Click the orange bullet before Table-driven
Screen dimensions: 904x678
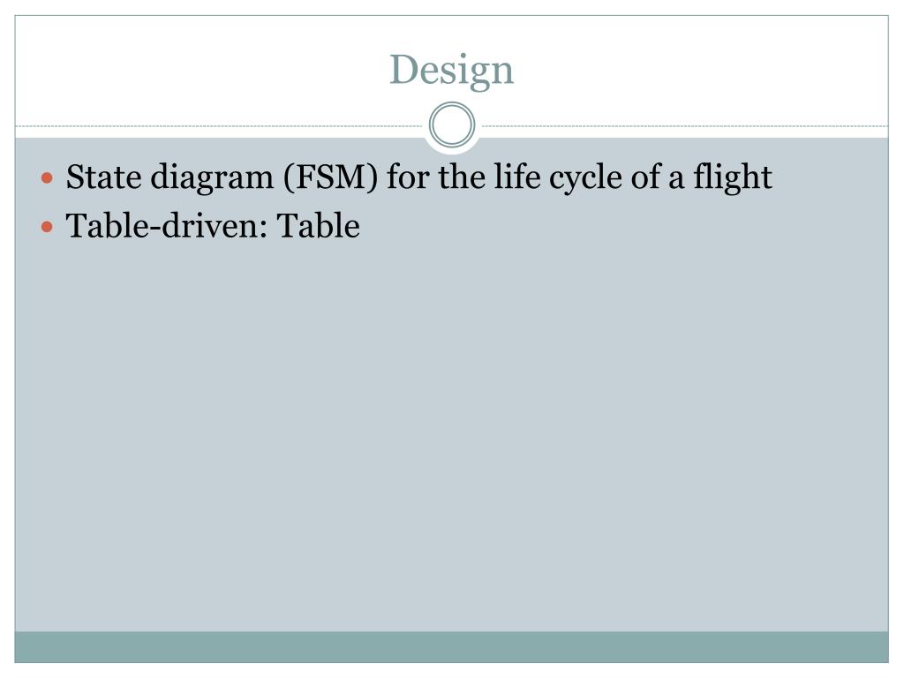coord(48,227)
